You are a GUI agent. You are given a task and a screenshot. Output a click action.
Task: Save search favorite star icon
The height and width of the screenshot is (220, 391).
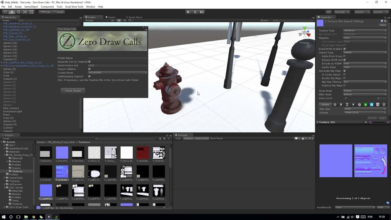tap(168, 138)
